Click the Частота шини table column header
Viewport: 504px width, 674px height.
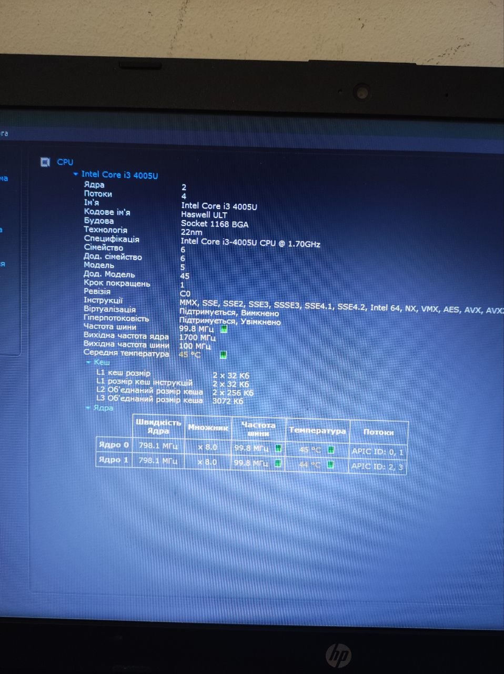click(258, 429)
